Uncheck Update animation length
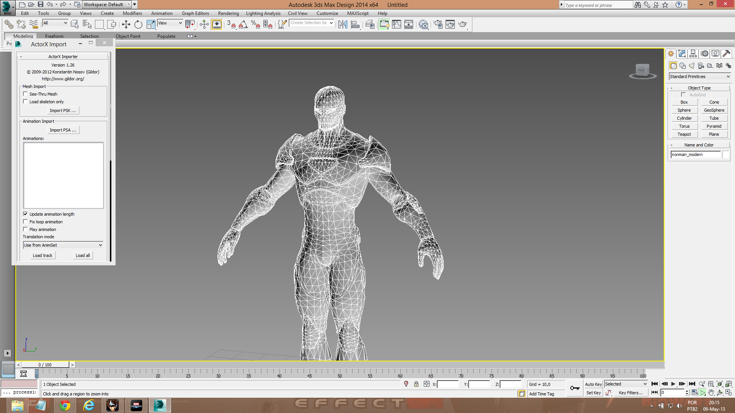 pyautogui.click(x=25, y=214)
